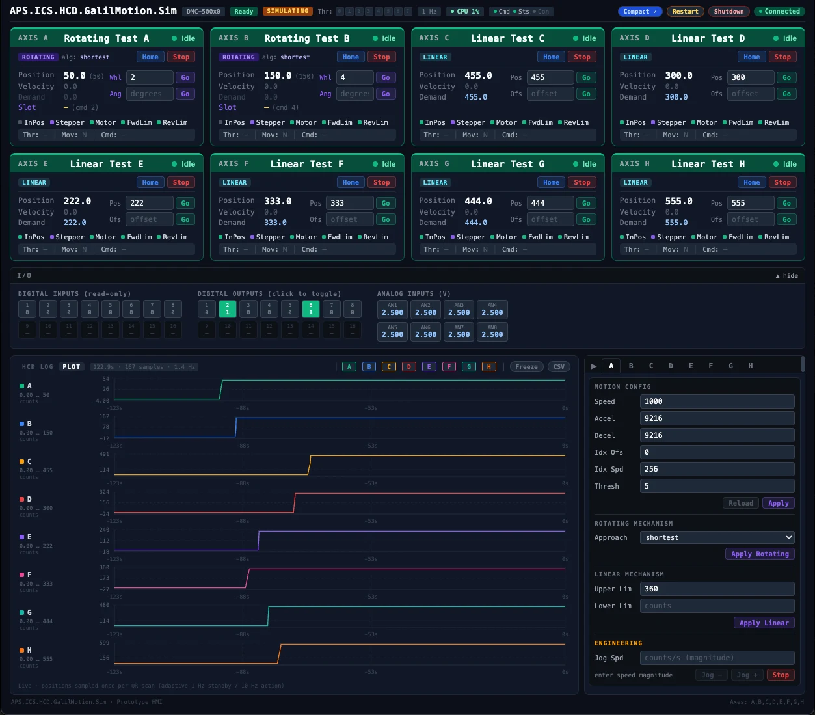Hide the I/O panel

click(x=786, y=276)
